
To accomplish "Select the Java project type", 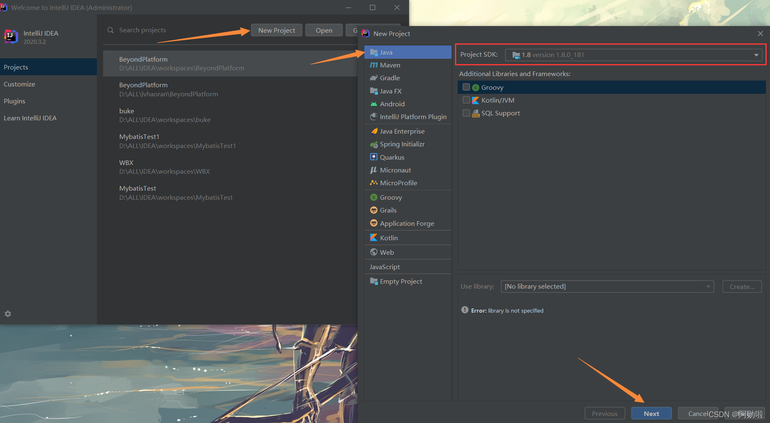I will click(x=408, y=52).
